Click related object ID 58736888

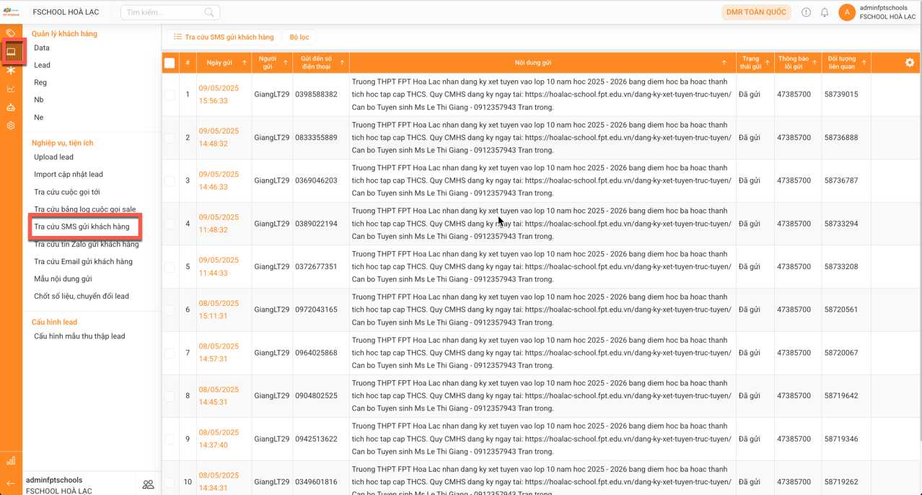click(x=841, y=138)
